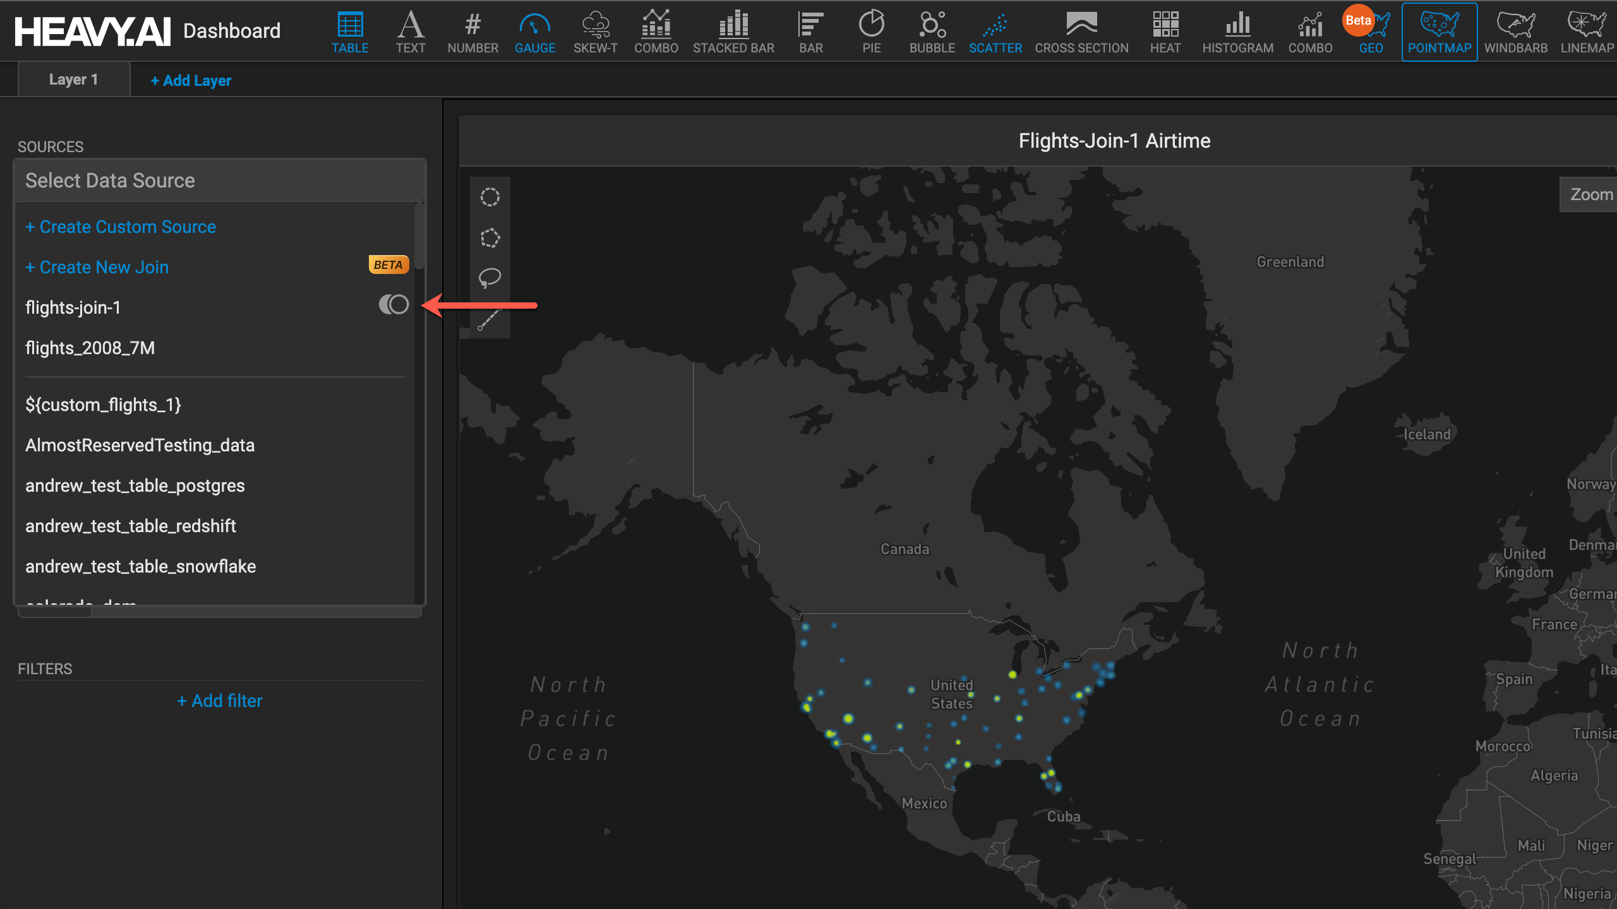Toggle the join icon beside flights-join-1
This screenshot has height=909, width=1617.
pyautogui.click(x=394, y=305)
